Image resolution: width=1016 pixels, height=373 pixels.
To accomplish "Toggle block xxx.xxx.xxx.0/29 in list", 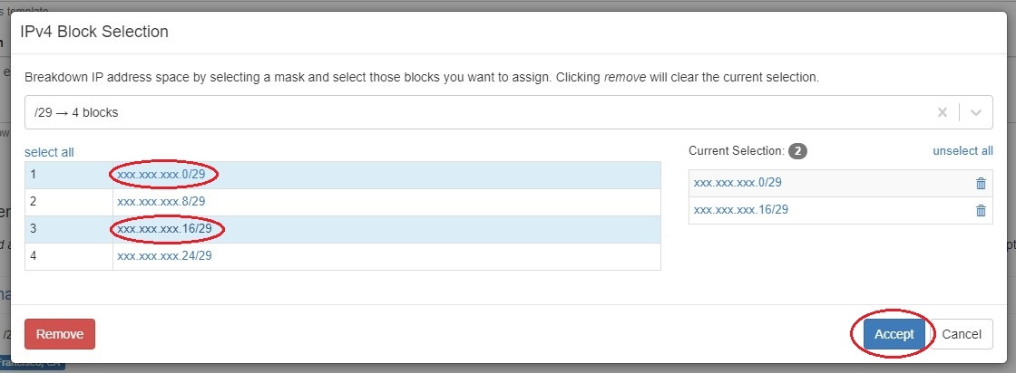I will click(x=167, y=175).
